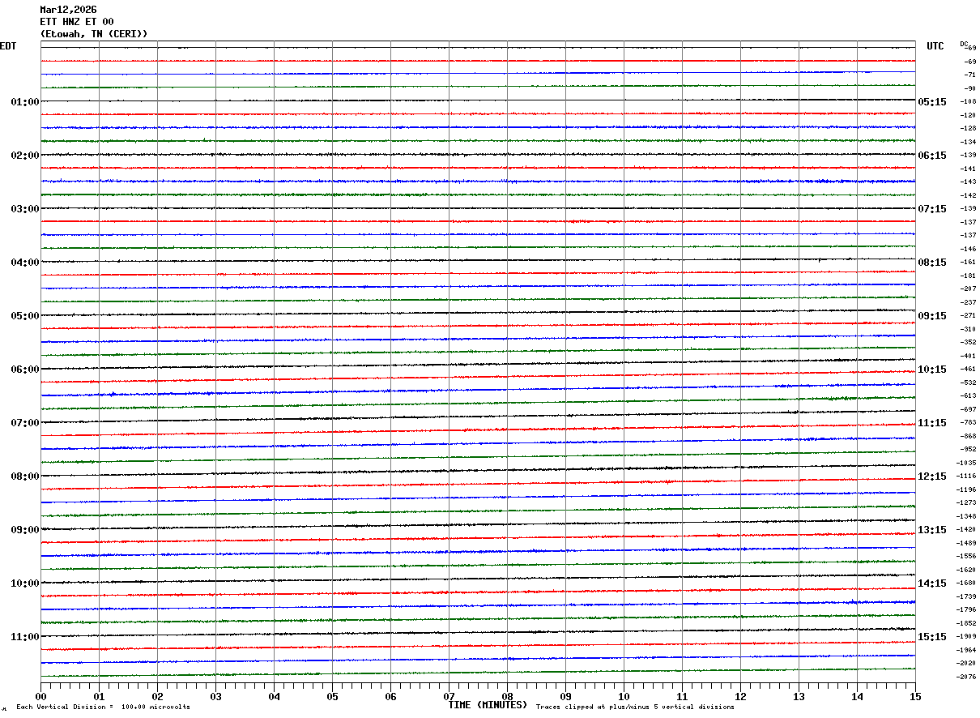Click the DC offset value '-134'
This screenshot has height=718, width=980.
tap(968, 142)
